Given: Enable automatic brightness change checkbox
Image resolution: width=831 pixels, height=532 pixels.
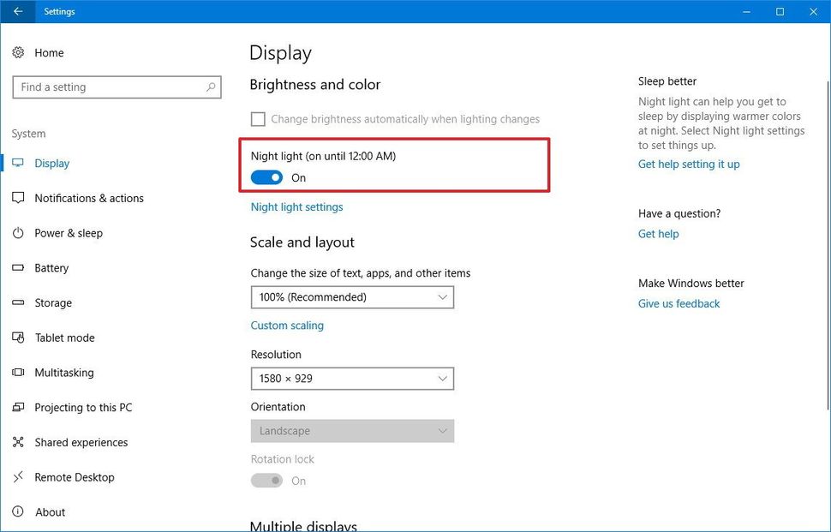Looking at the screenshot, I should (258, 118).
